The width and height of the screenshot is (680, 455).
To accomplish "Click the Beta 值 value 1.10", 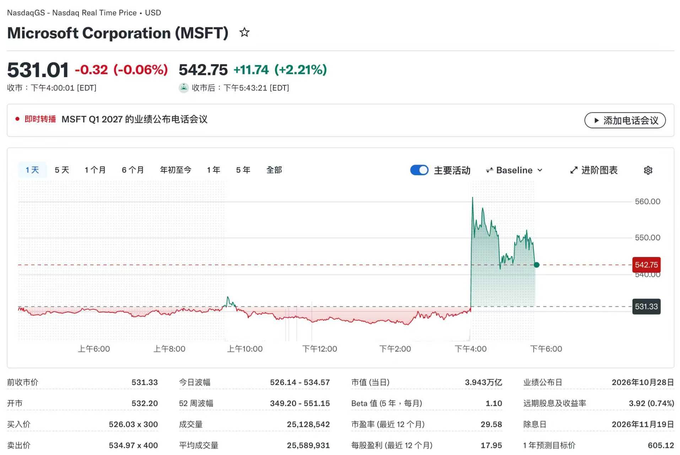I will coord(494,403).
